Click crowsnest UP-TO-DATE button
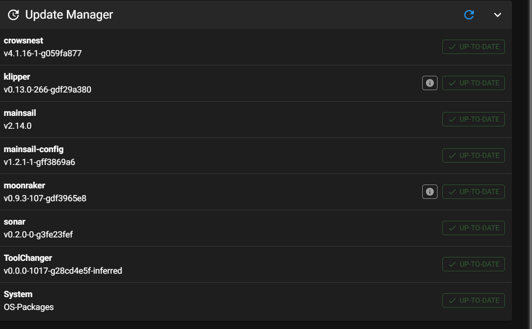This screenshot has width=532, height=329. coord(473,47)
